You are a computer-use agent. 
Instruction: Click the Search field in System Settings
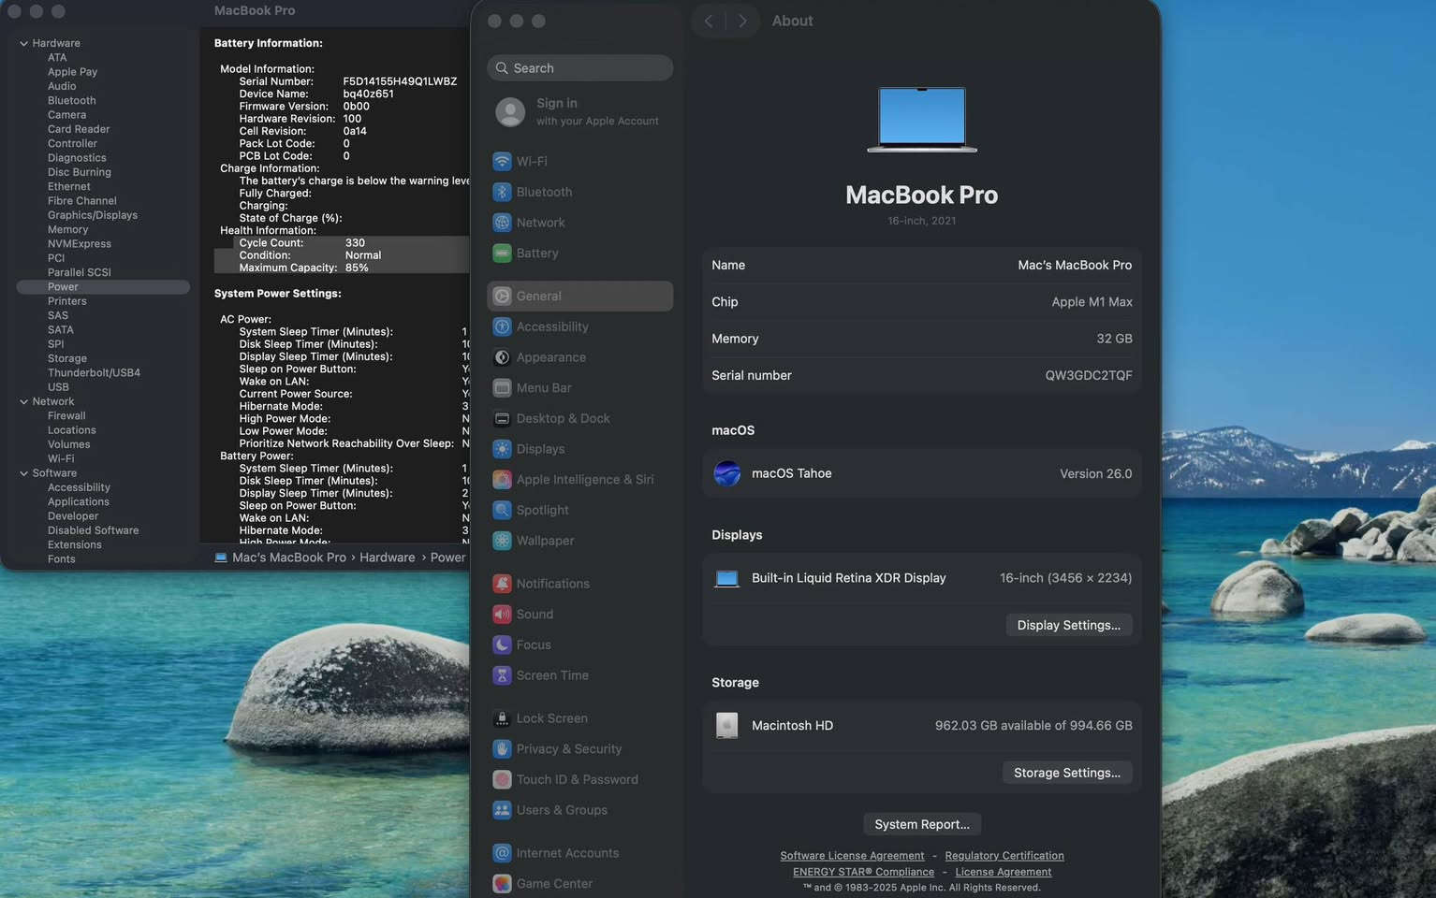(579, 68)
